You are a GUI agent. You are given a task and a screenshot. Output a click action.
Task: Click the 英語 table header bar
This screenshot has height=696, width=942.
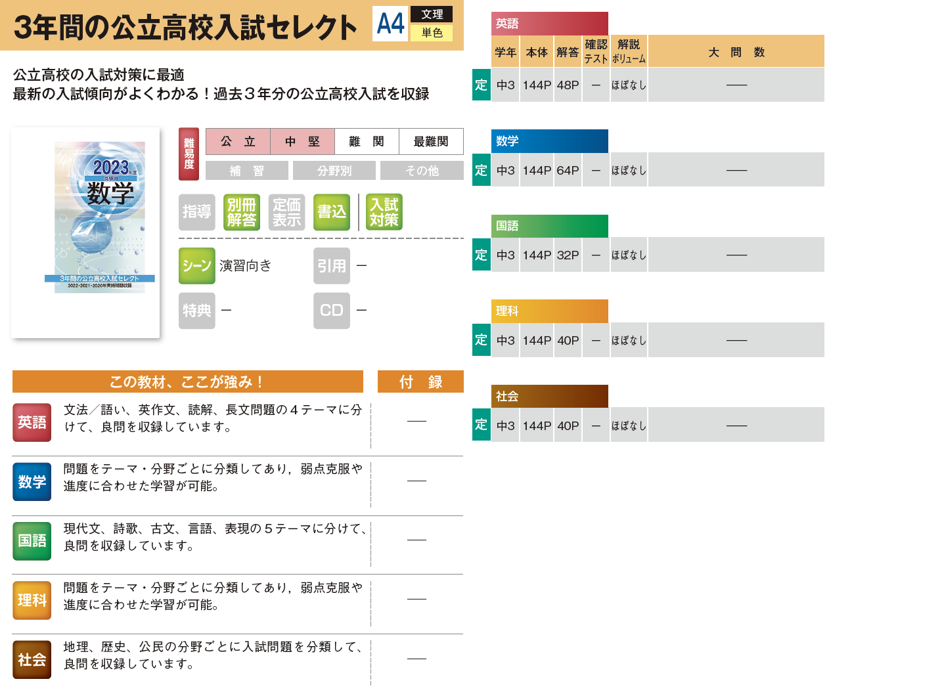[550, 24]
